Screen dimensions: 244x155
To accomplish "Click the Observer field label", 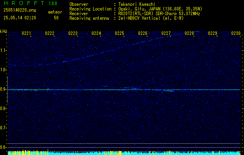I will coord(79,5).
